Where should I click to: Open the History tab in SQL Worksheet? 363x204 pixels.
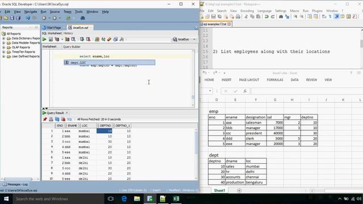68,33
